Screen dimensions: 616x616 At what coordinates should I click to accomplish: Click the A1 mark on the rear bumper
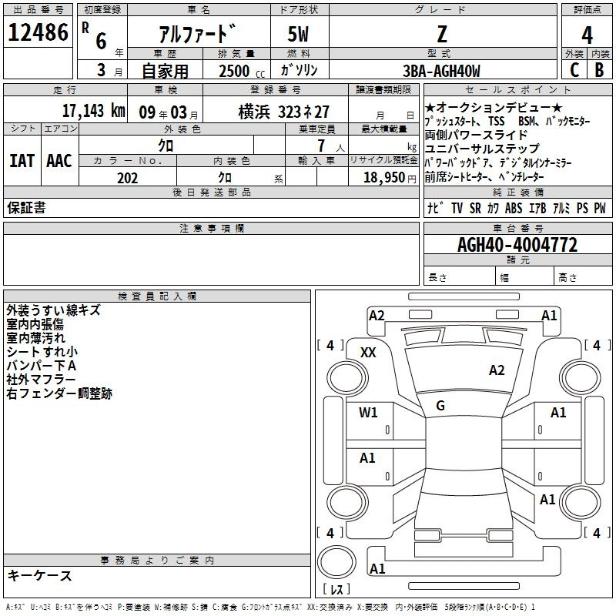(377, 569)
